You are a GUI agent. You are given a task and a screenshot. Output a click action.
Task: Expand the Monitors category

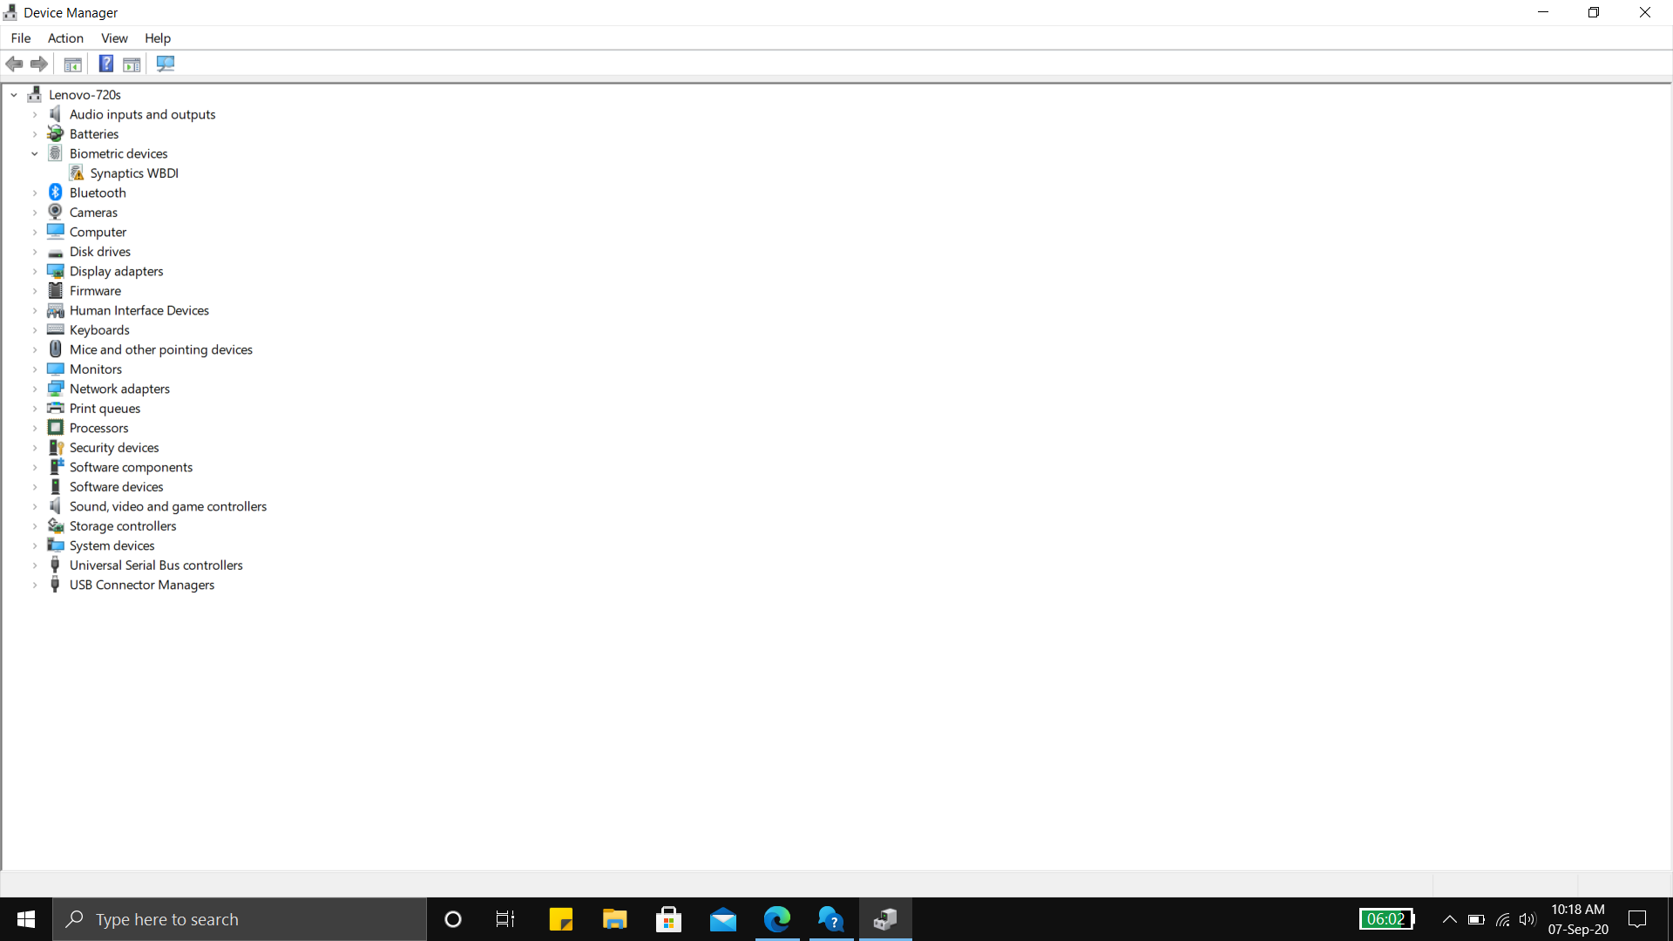click(35, 369)
